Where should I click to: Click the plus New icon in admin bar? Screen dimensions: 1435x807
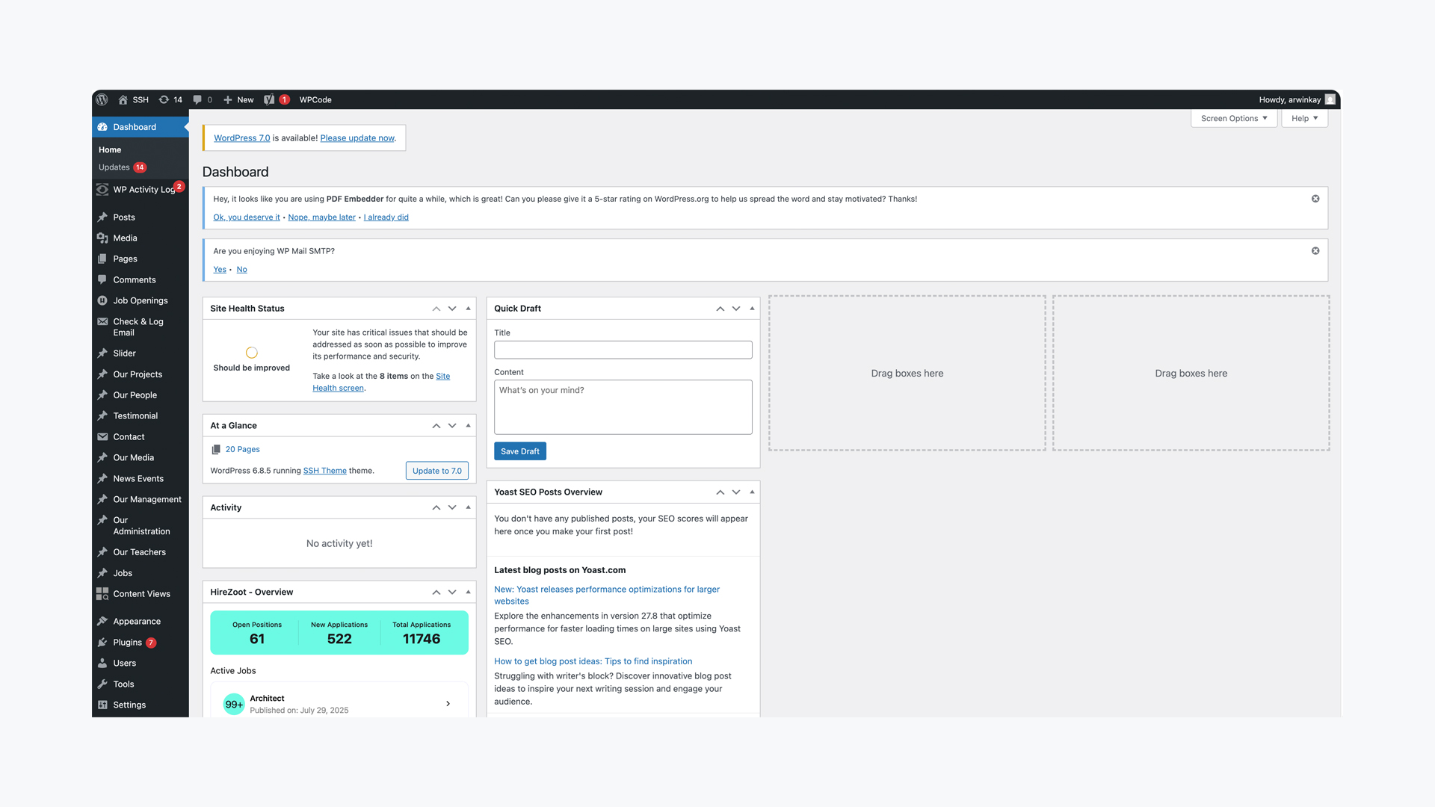228,99
